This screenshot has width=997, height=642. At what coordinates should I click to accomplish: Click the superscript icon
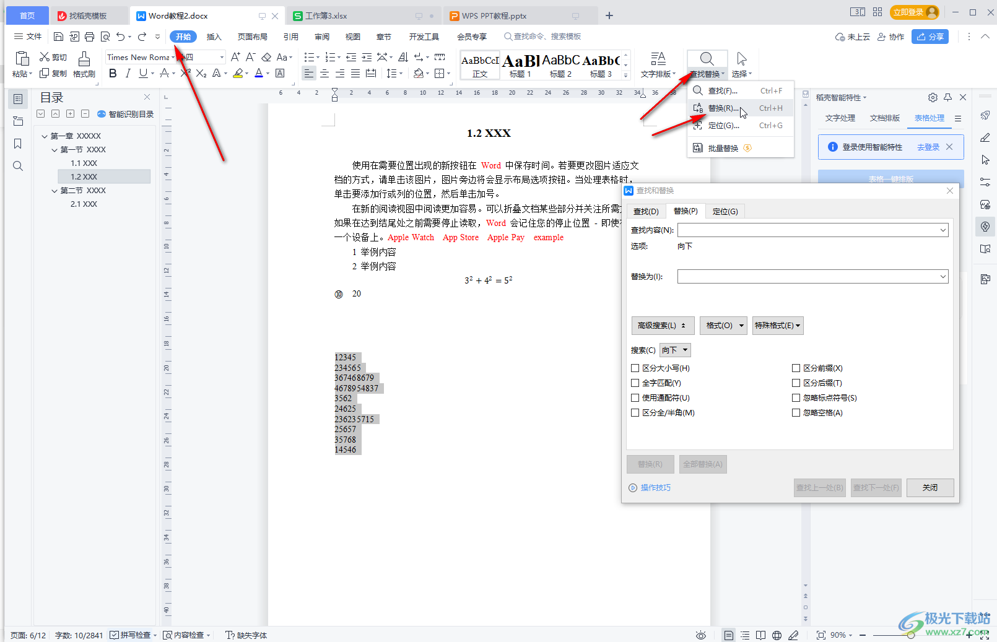(185, 74)
